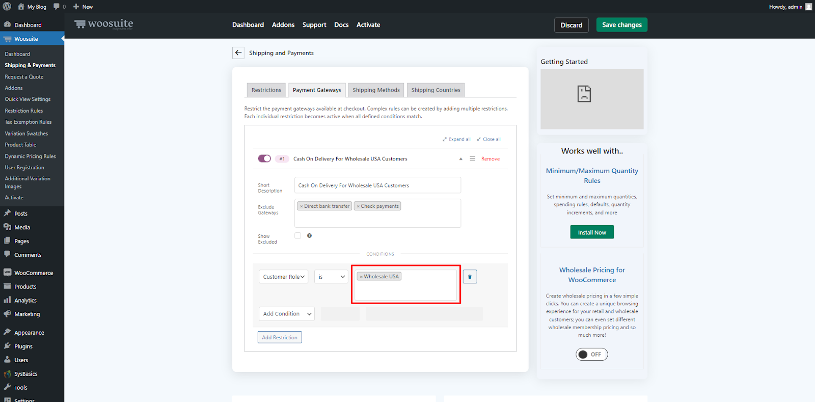The width and height of the screenshot is (815, 402).
Task: Open the Customer Role dropdown
Action: coord(283,277)
